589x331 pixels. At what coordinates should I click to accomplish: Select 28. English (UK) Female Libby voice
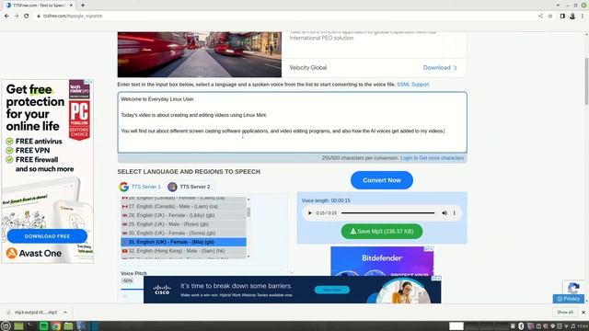click(183, 215)
